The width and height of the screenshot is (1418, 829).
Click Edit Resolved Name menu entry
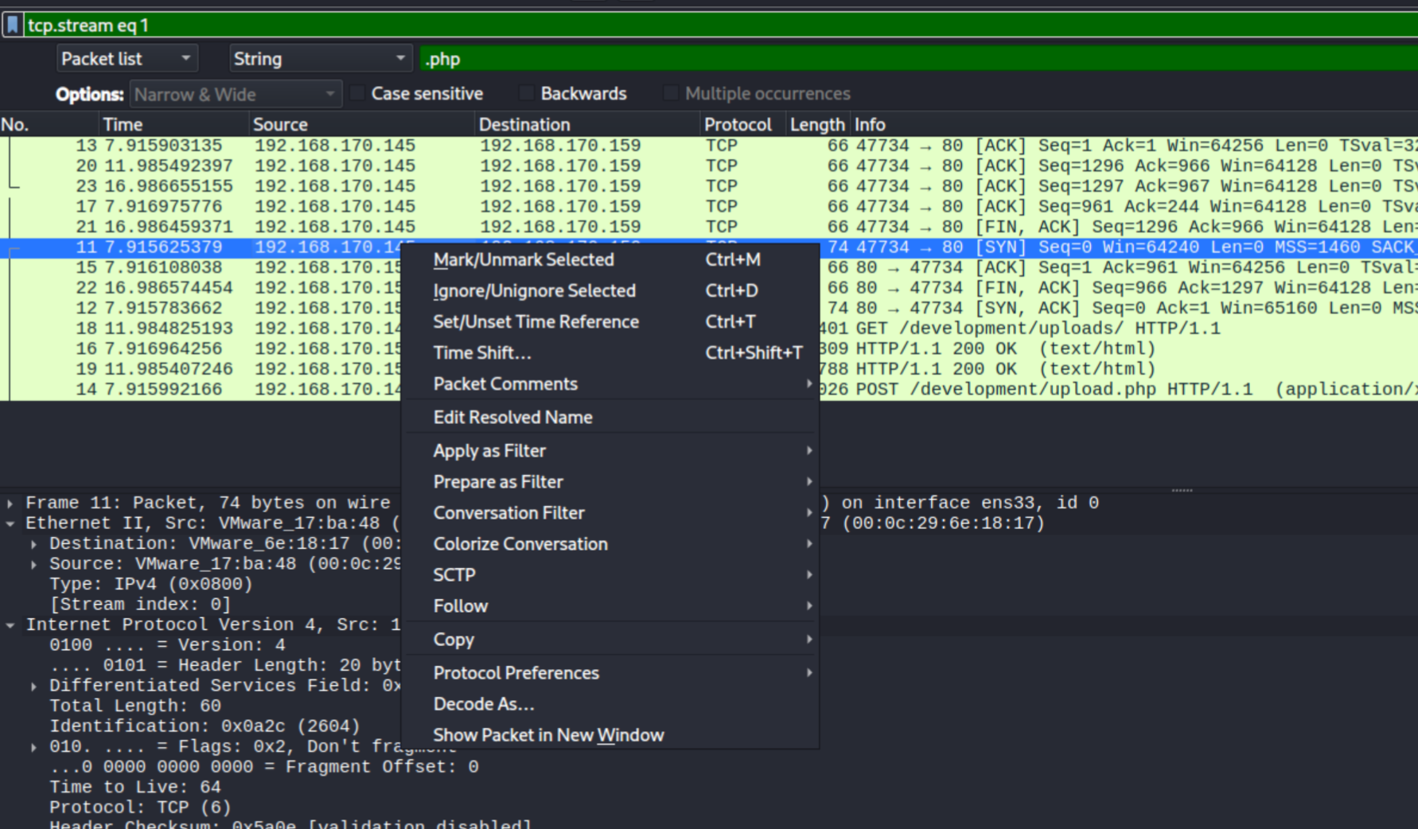coord(611,417)
